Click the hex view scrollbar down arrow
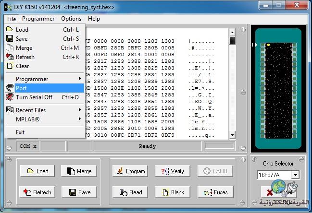 [232, 135]
